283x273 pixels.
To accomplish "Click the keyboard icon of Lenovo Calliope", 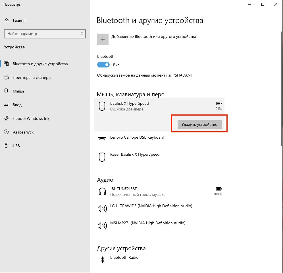I will (102, 140).
